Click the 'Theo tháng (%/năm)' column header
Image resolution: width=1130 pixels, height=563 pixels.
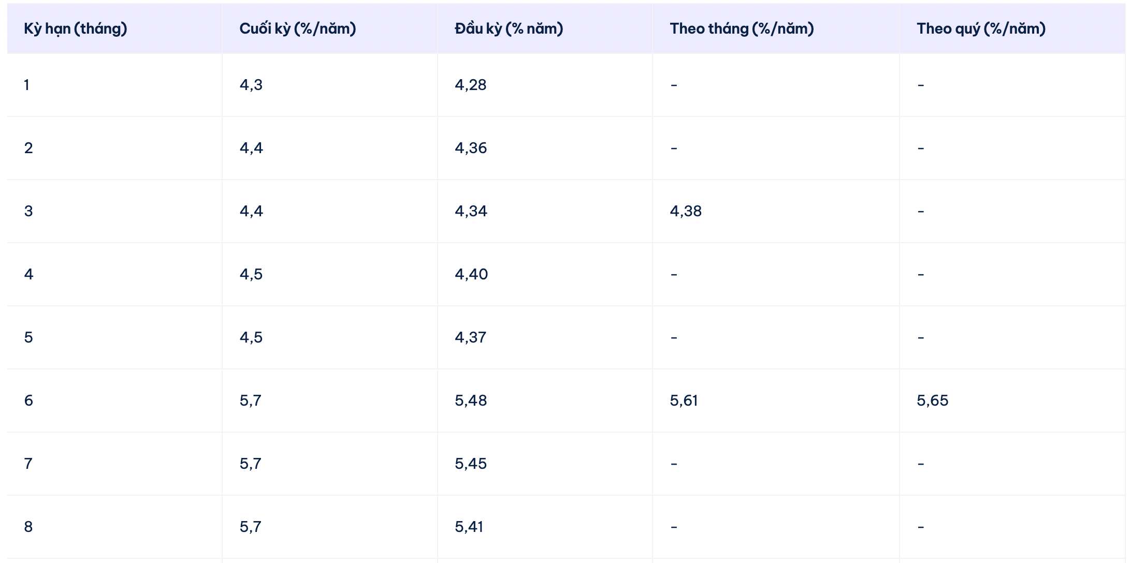[742, 28]
